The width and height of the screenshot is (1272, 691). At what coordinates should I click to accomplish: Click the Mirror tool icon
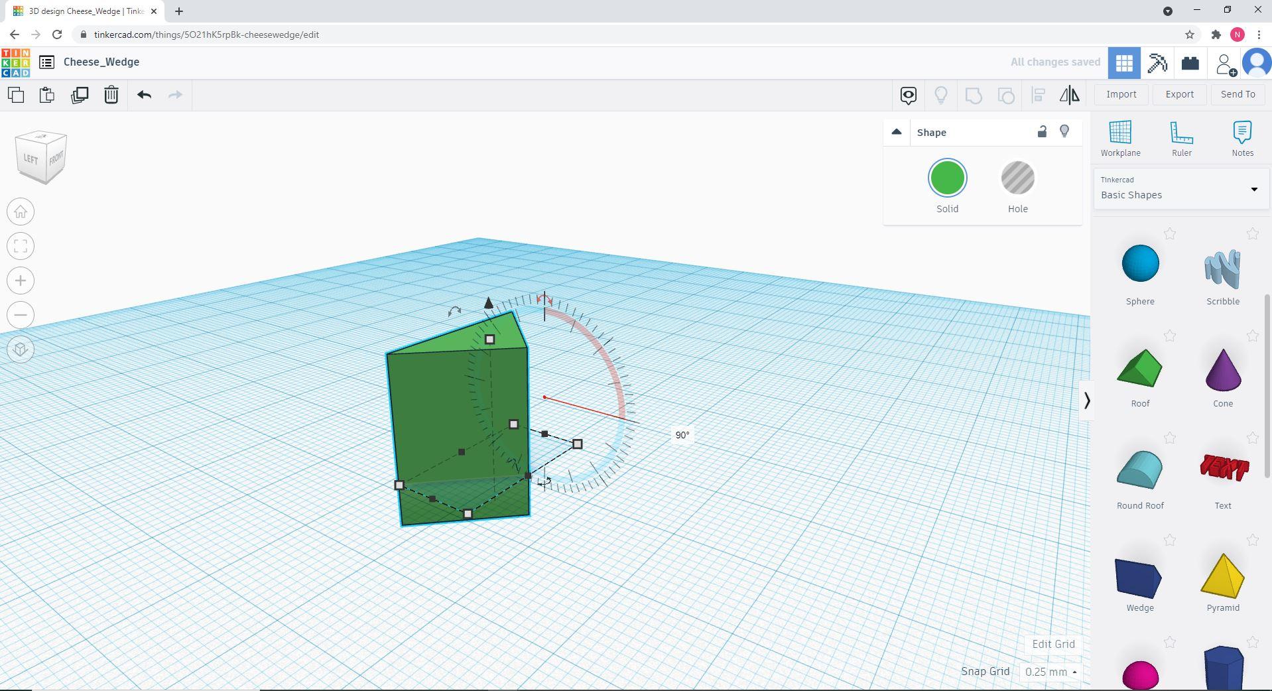(1070, 95)
